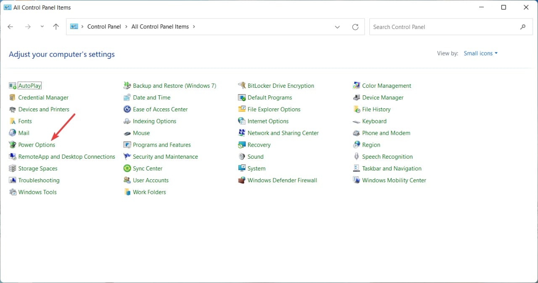Click the Mouse icon

127,133
